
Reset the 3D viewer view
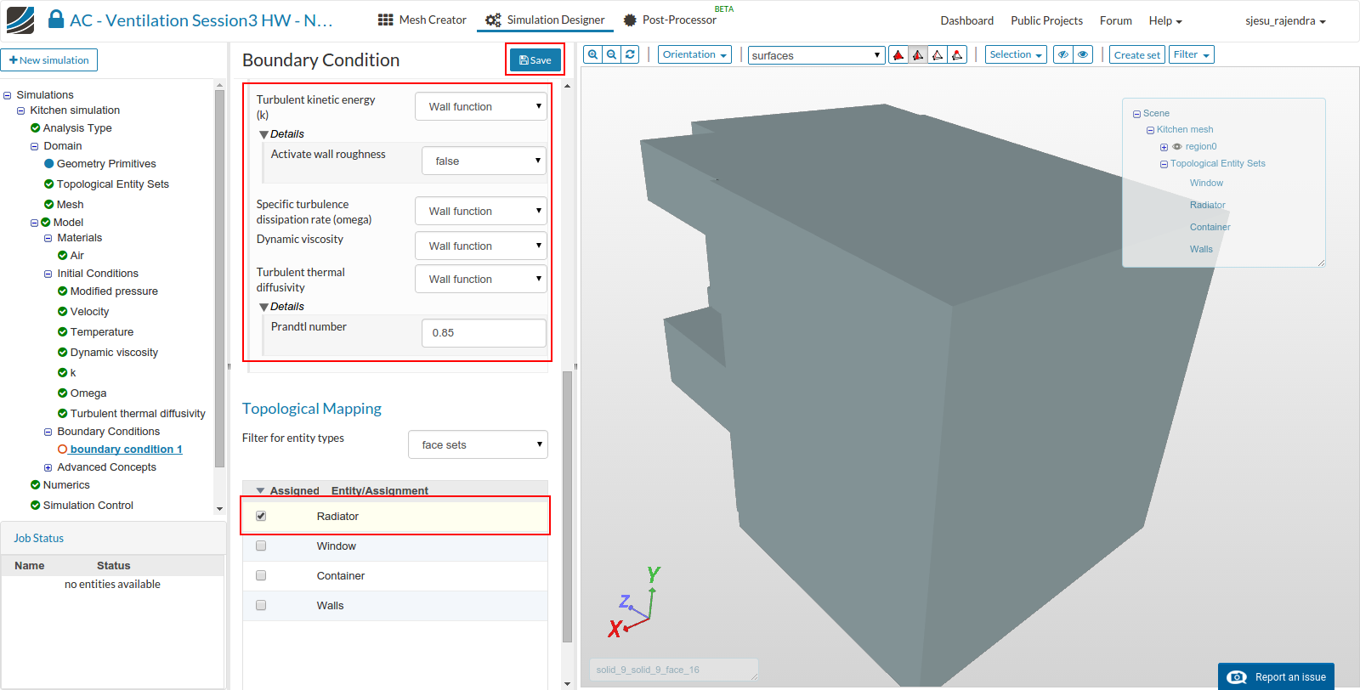tap(630, 54)
